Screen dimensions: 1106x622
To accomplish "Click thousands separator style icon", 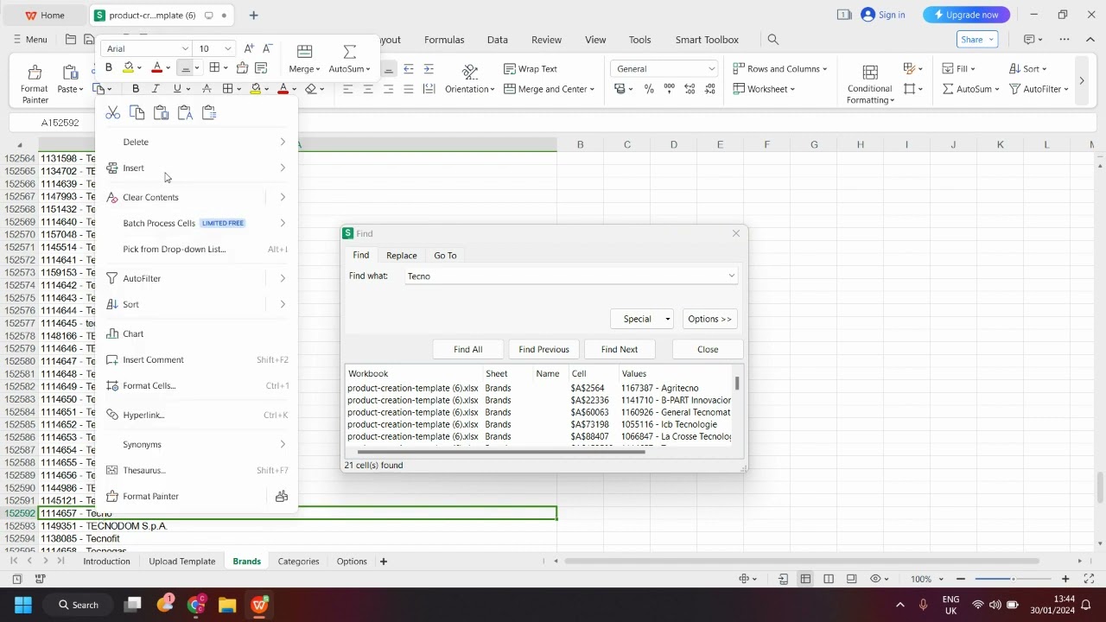I will point(670,89).
